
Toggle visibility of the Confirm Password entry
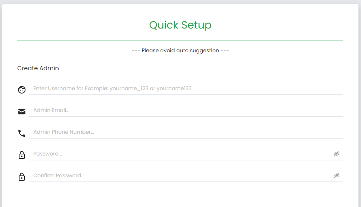[337, 175]
